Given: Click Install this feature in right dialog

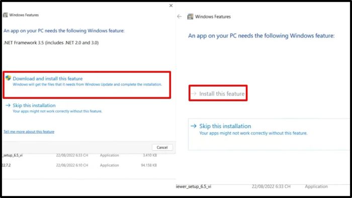Looking at the screenshot, I should tap(222, 93).
